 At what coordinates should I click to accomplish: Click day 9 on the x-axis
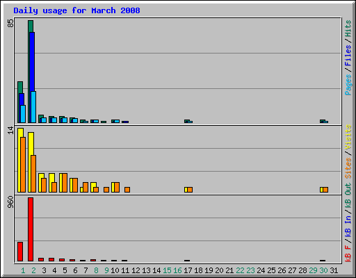coord(106,270)
